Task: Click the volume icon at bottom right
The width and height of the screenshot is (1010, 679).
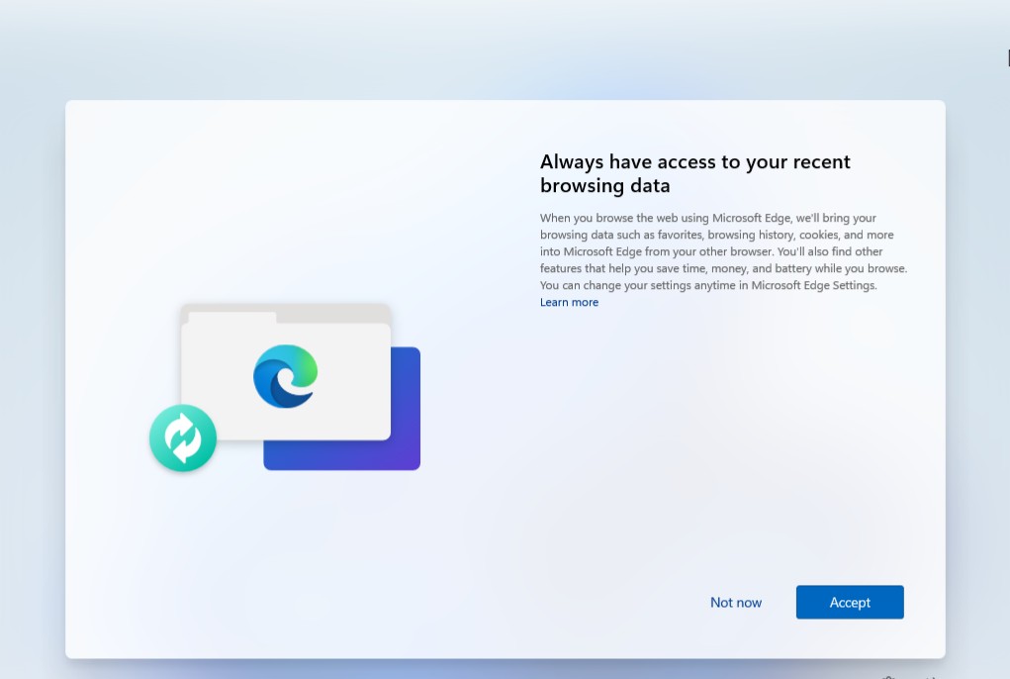Action: pos(930,677)
